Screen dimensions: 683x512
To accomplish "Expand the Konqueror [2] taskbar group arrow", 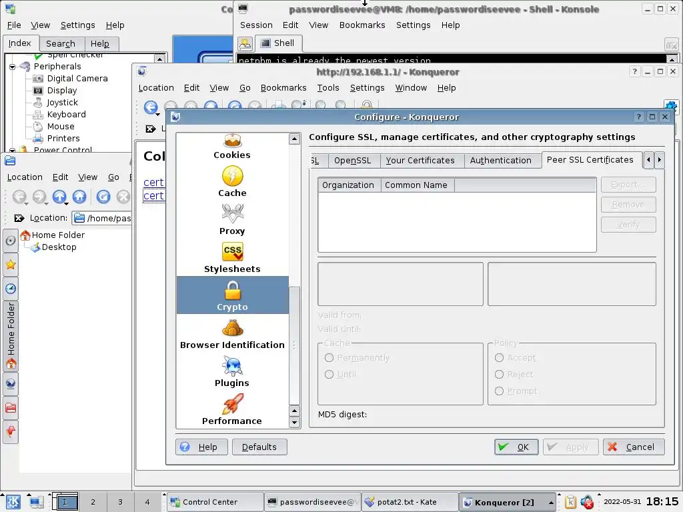I will (551, 503).
